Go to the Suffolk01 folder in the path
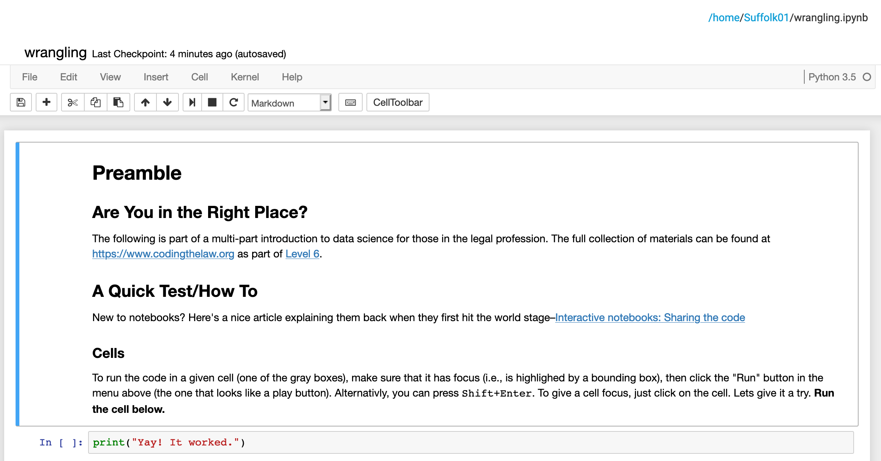881x461 pixels. pyautogui.click(x=766, y=17)
